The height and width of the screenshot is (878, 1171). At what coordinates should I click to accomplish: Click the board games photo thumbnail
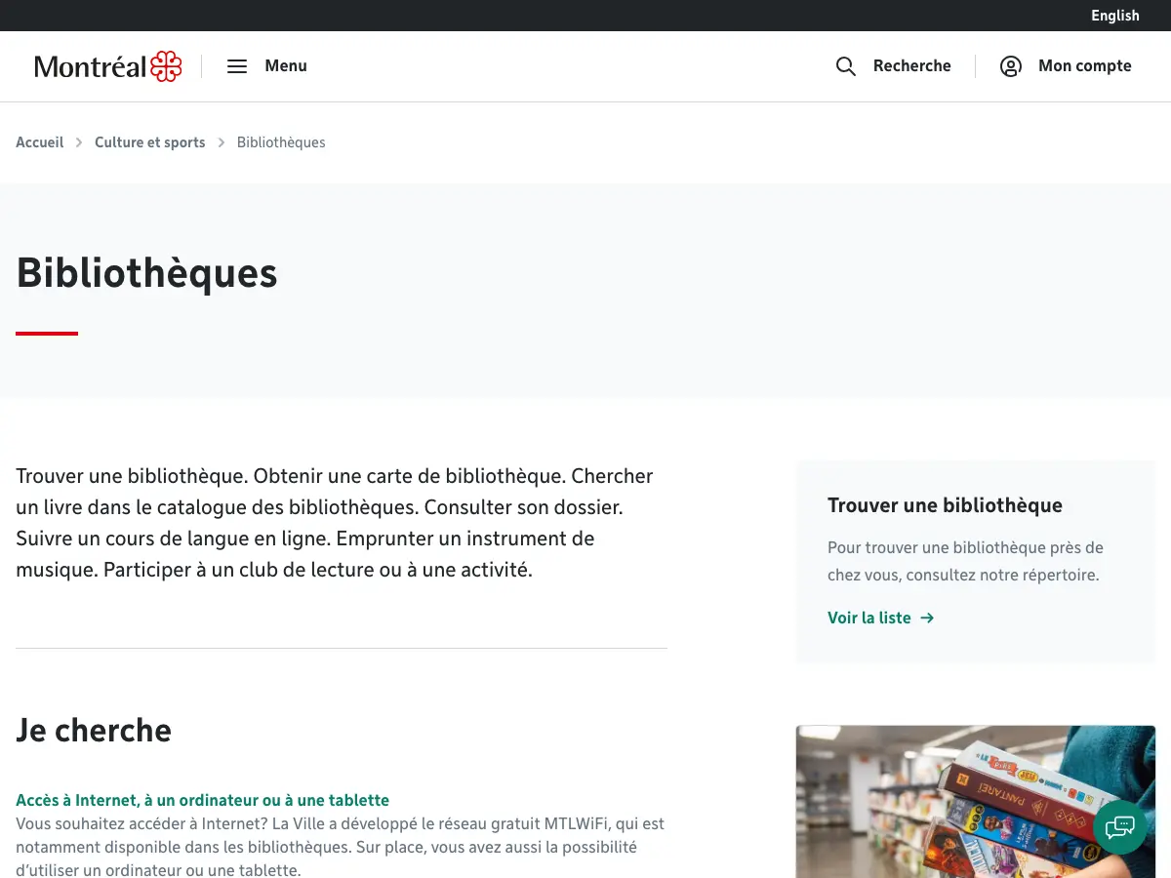976,801
